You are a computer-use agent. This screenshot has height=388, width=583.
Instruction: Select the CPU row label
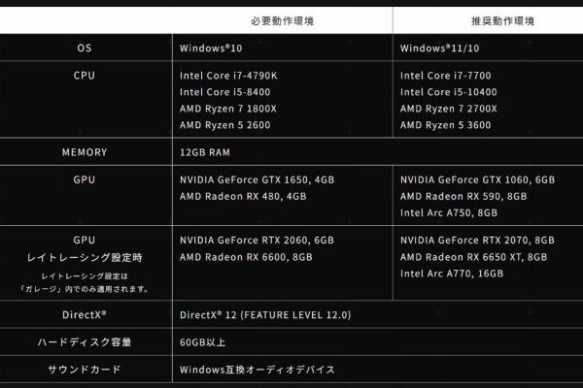pos(85,76)
